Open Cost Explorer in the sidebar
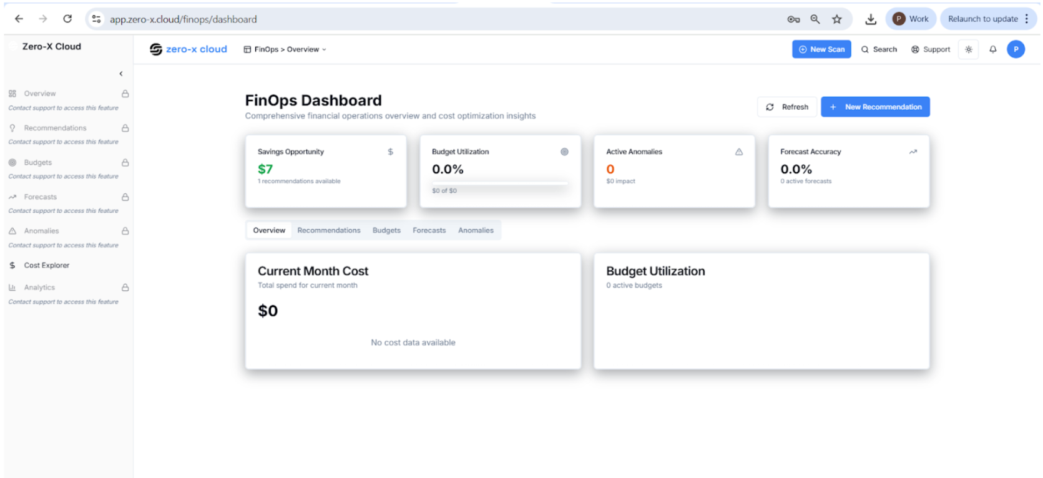Viewport: 1043px width, 478px height. click(47, 265)
